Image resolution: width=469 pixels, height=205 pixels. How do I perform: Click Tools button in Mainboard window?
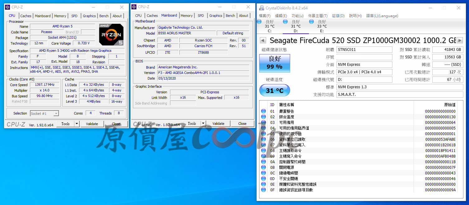click(x=192, y=124)
